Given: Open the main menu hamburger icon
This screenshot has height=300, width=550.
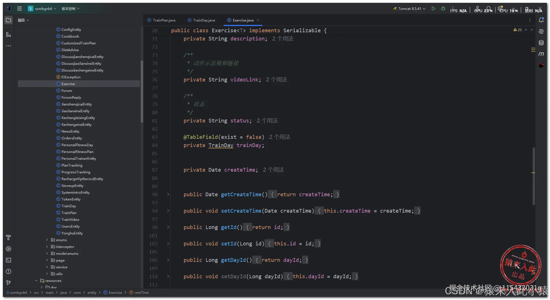Looking at the screenshot, I should [20, 8].
